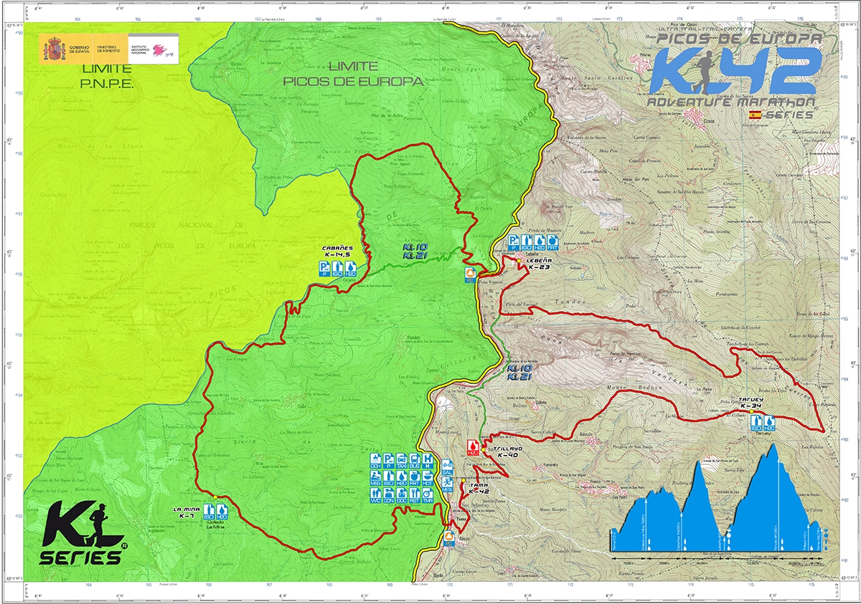Click the "Collado La Mina" place name

pyautogui.click(x=215, y=525)
